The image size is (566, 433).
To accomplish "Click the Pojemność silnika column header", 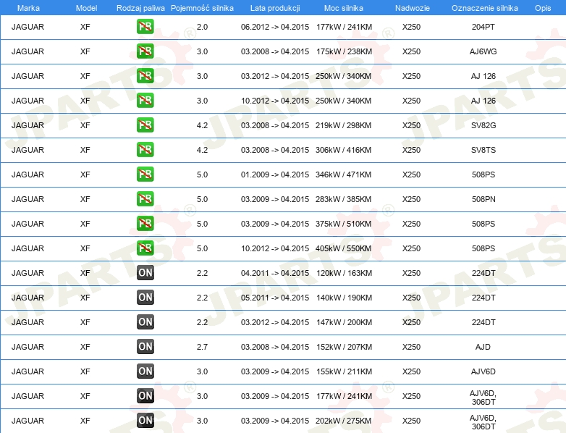I will click(x=202, y=8).
